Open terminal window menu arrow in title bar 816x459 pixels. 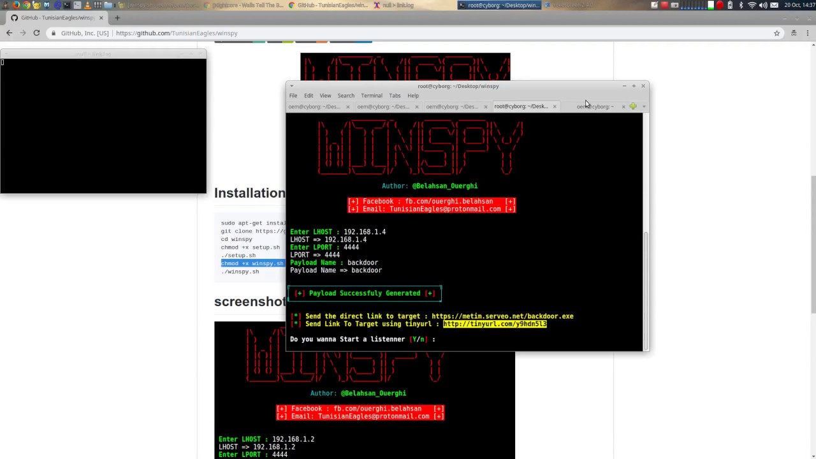292,86
